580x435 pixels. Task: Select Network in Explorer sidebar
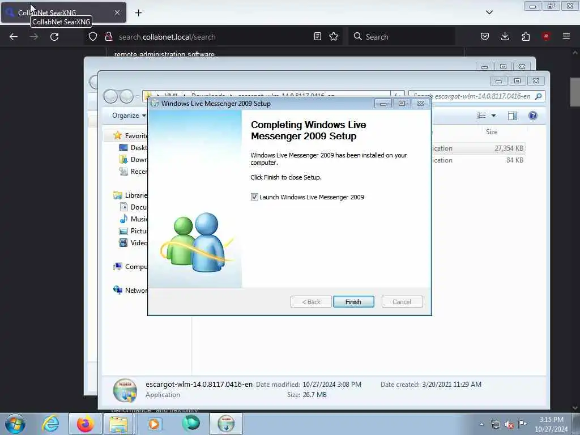point(131,291)
